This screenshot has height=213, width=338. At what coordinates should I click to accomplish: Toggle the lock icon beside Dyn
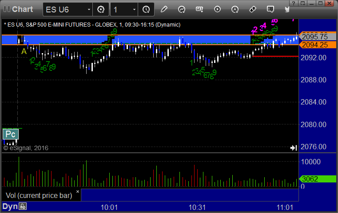tap(23, 206)
